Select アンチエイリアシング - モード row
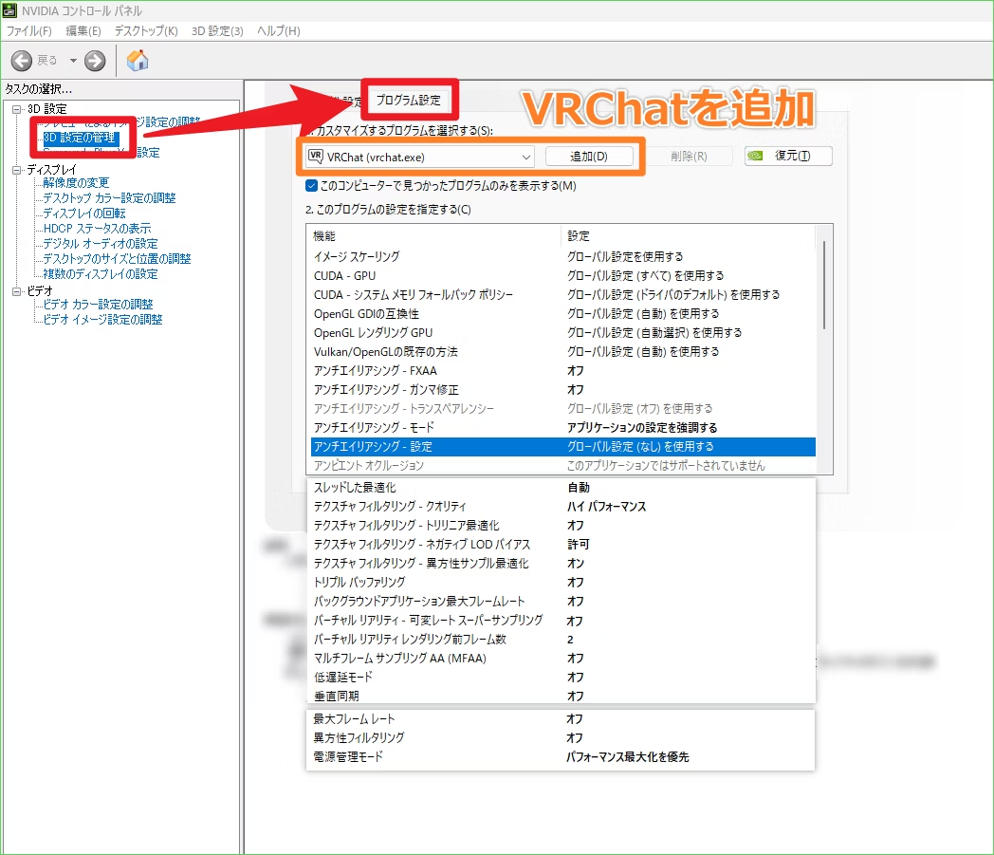This screenshot has width=994, height=855. click(x=563, y=428)
